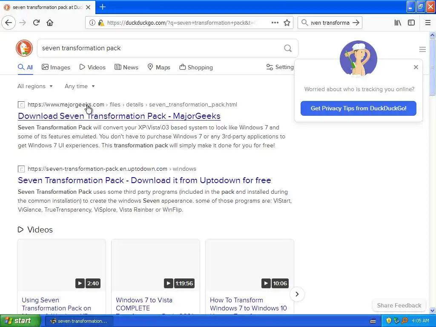
Task: Open Windows 7 to Vista COMPLETE video title
Action: tap(144, 304)
